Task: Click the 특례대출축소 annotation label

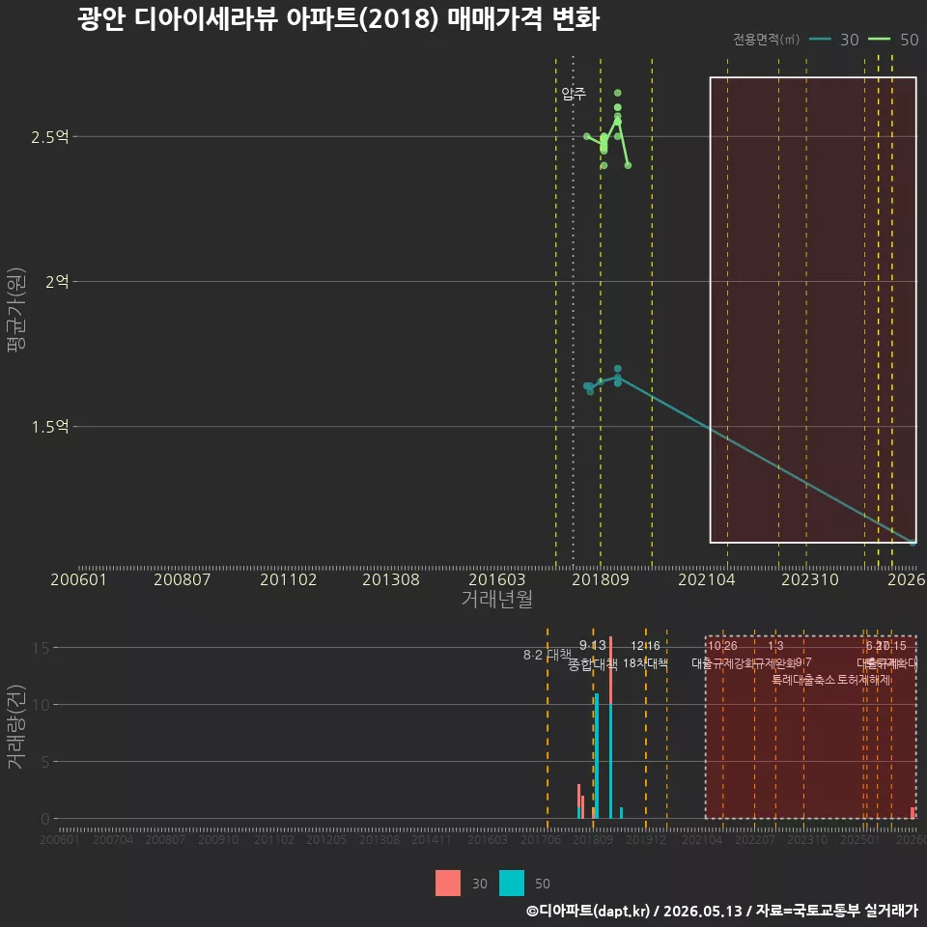Action: pos(803,680)
